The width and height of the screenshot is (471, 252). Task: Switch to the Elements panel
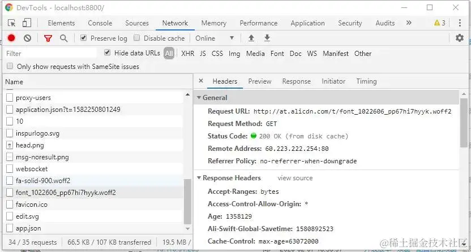[61, 23]
